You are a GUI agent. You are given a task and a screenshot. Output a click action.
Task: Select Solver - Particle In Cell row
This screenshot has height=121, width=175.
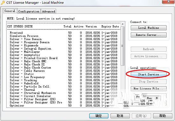[63, 87]
